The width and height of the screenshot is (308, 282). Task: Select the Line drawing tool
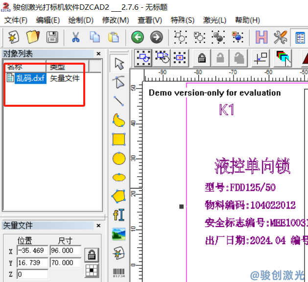118,101
